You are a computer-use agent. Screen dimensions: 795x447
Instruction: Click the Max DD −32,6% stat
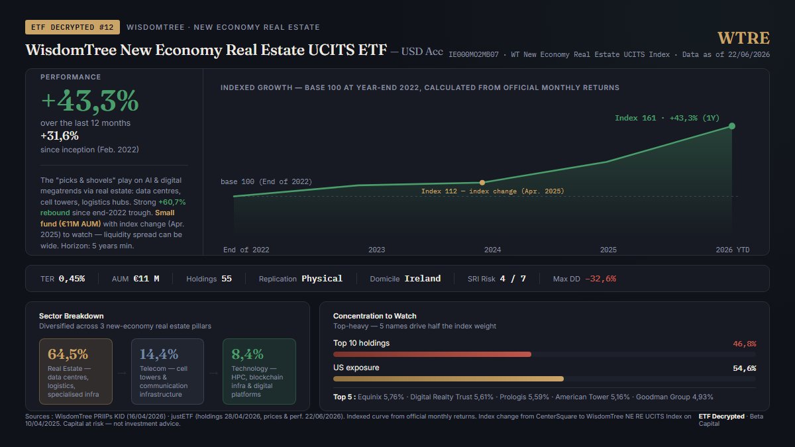point(584,279)
